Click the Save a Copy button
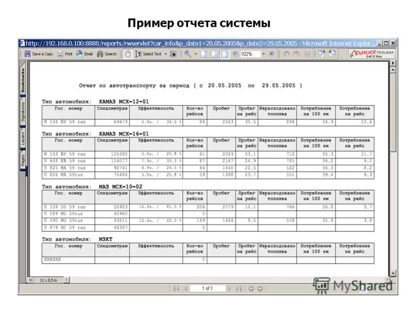 click(x=36, y=54)
